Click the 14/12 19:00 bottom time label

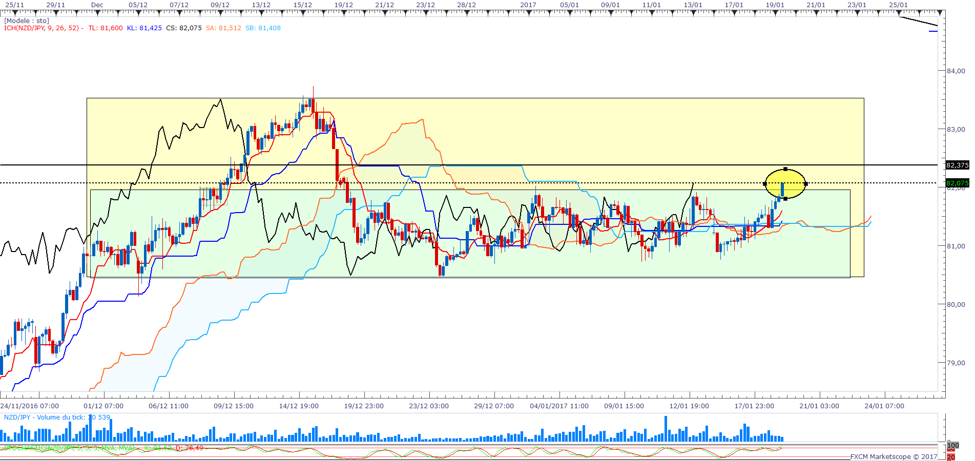click(x=299, y=406)
